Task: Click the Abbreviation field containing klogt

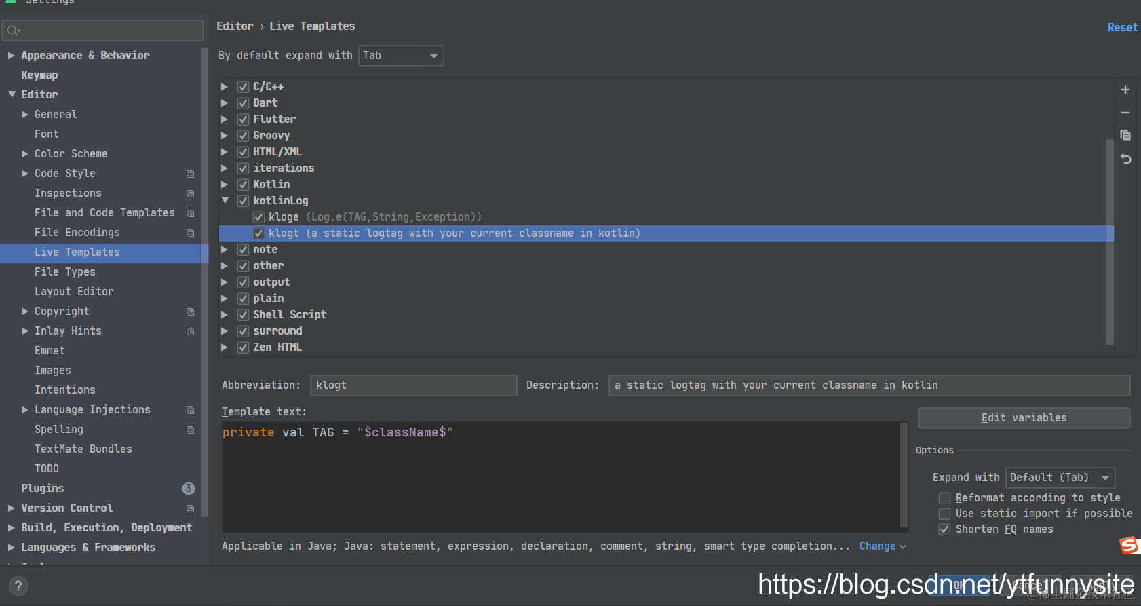Action: (413, 385)
